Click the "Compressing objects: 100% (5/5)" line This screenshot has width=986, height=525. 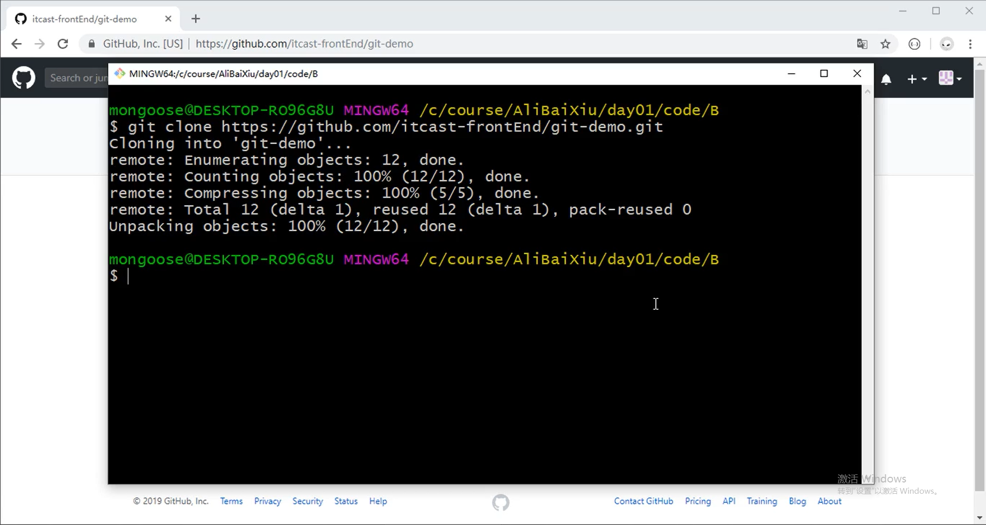coord(324,193)
